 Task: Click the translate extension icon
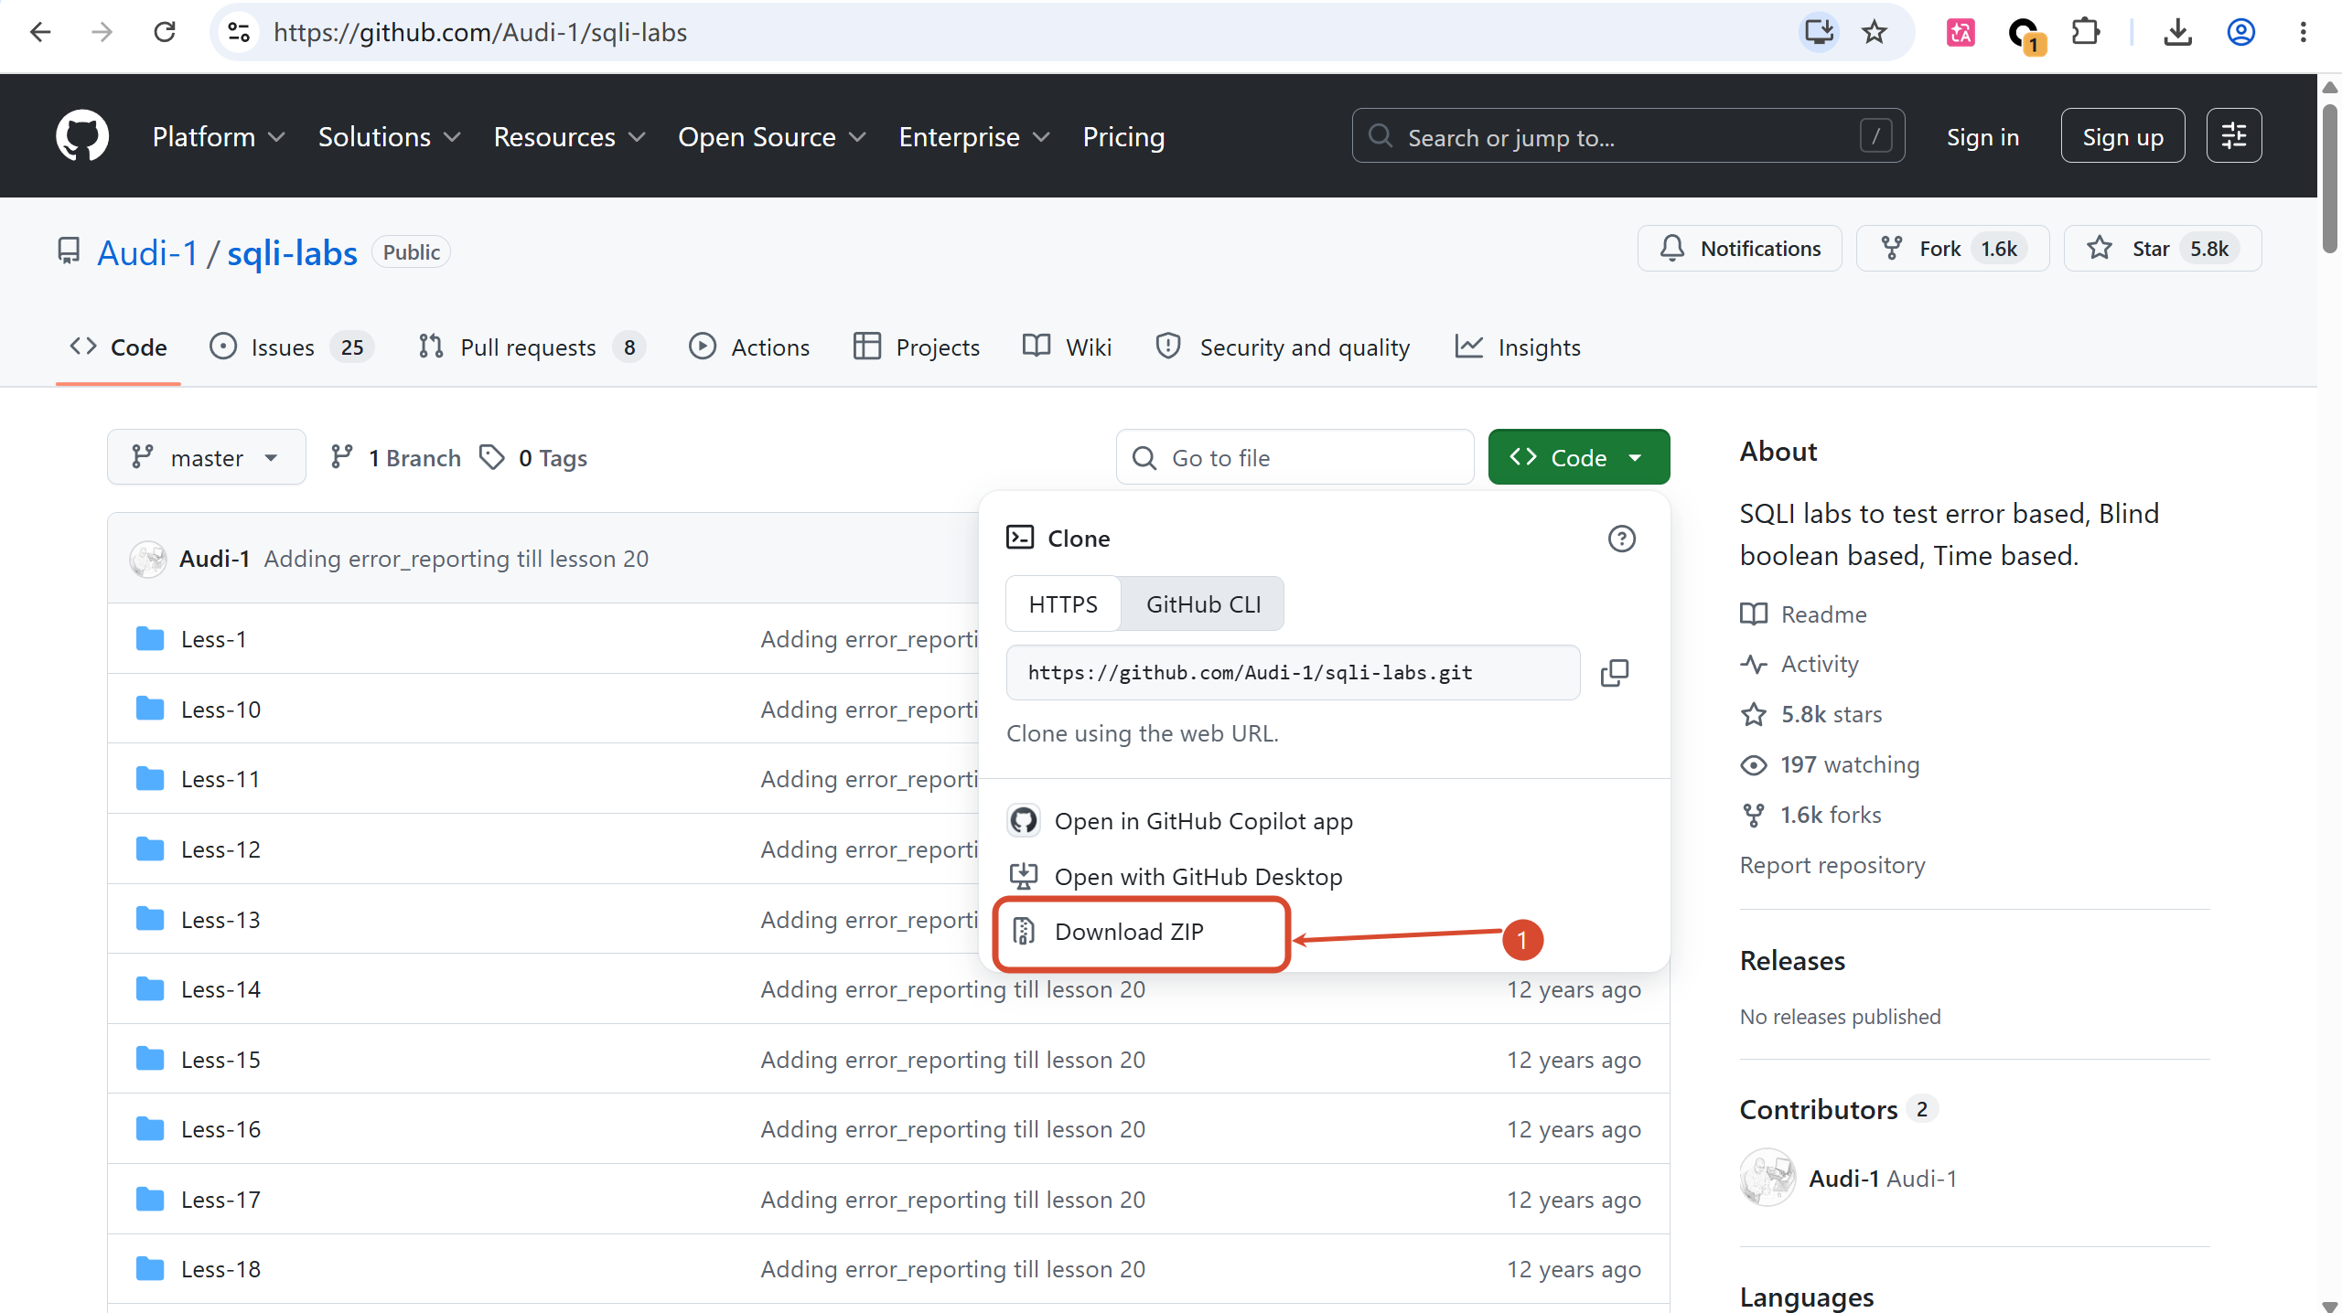tap(1961, 32)
